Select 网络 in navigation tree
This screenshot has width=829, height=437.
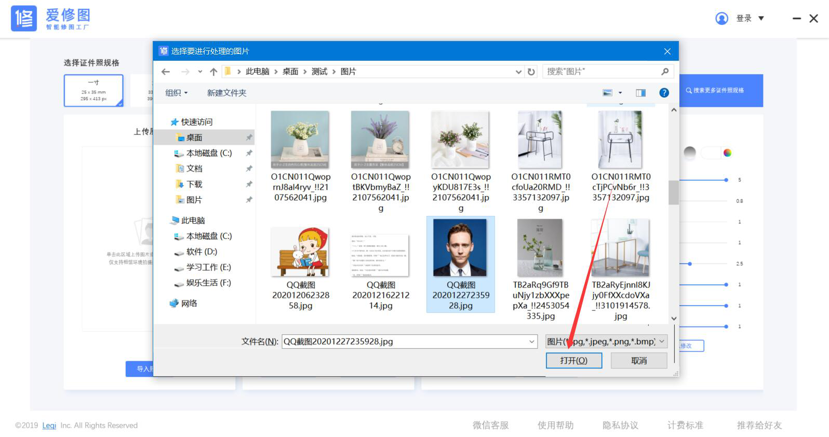(x=189, y=304)
